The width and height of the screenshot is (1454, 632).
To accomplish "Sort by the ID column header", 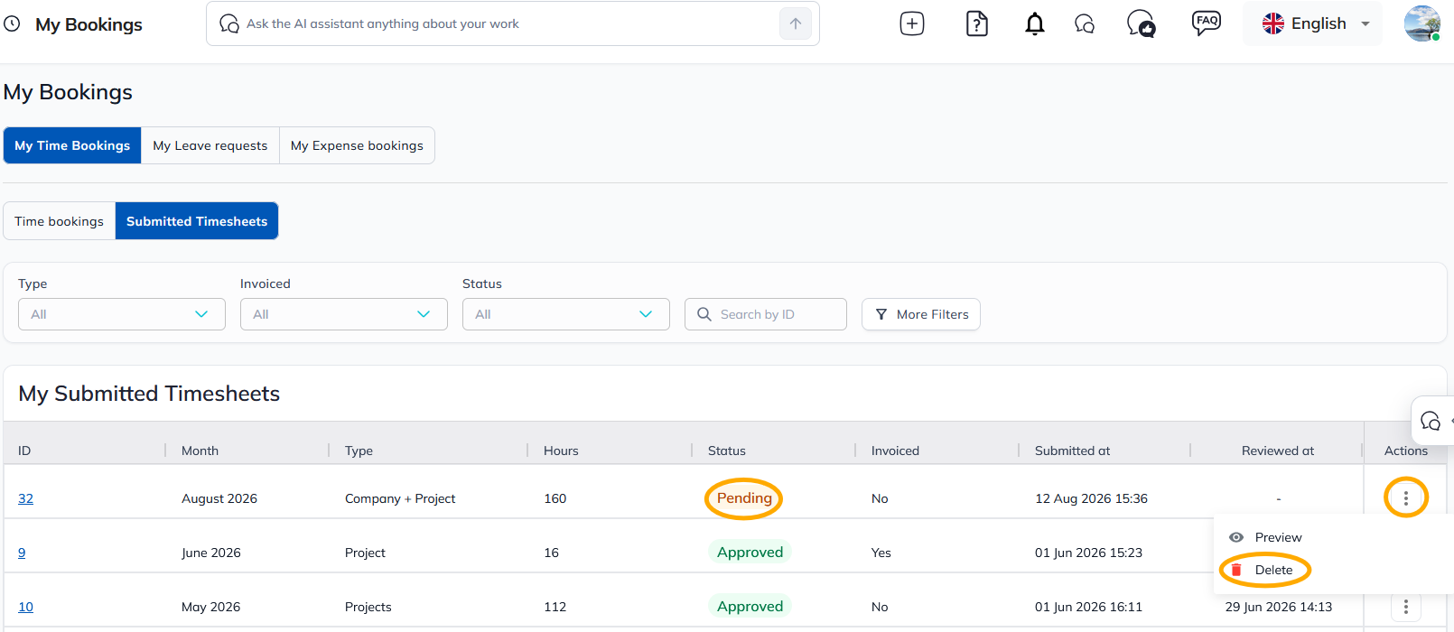I will click(x=24, y=451).
